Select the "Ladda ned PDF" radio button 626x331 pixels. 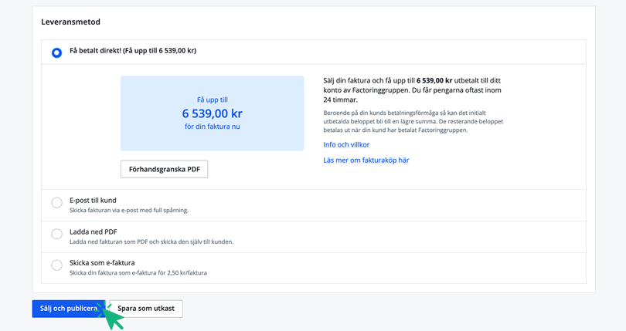point(56,234)
